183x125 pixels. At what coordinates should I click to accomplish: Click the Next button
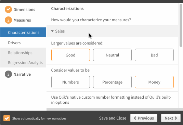click(x=171, y=118)
